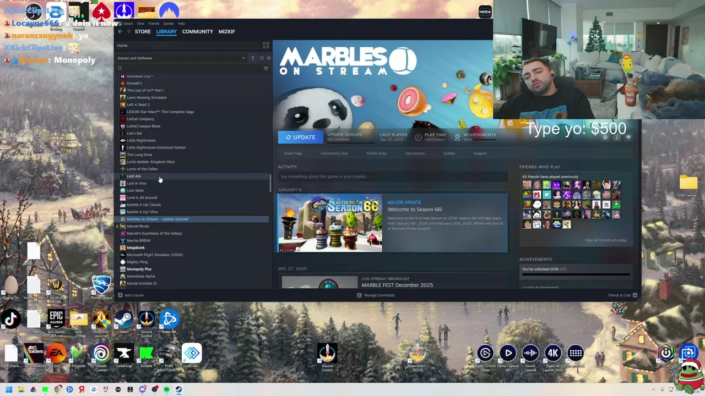Click the library list scrollbar
This screenshot has width=705, height=396.
click(x=270, y=183)
